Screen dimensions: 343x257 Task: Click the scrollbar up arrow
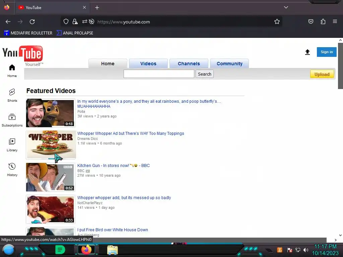coord(340,40)
